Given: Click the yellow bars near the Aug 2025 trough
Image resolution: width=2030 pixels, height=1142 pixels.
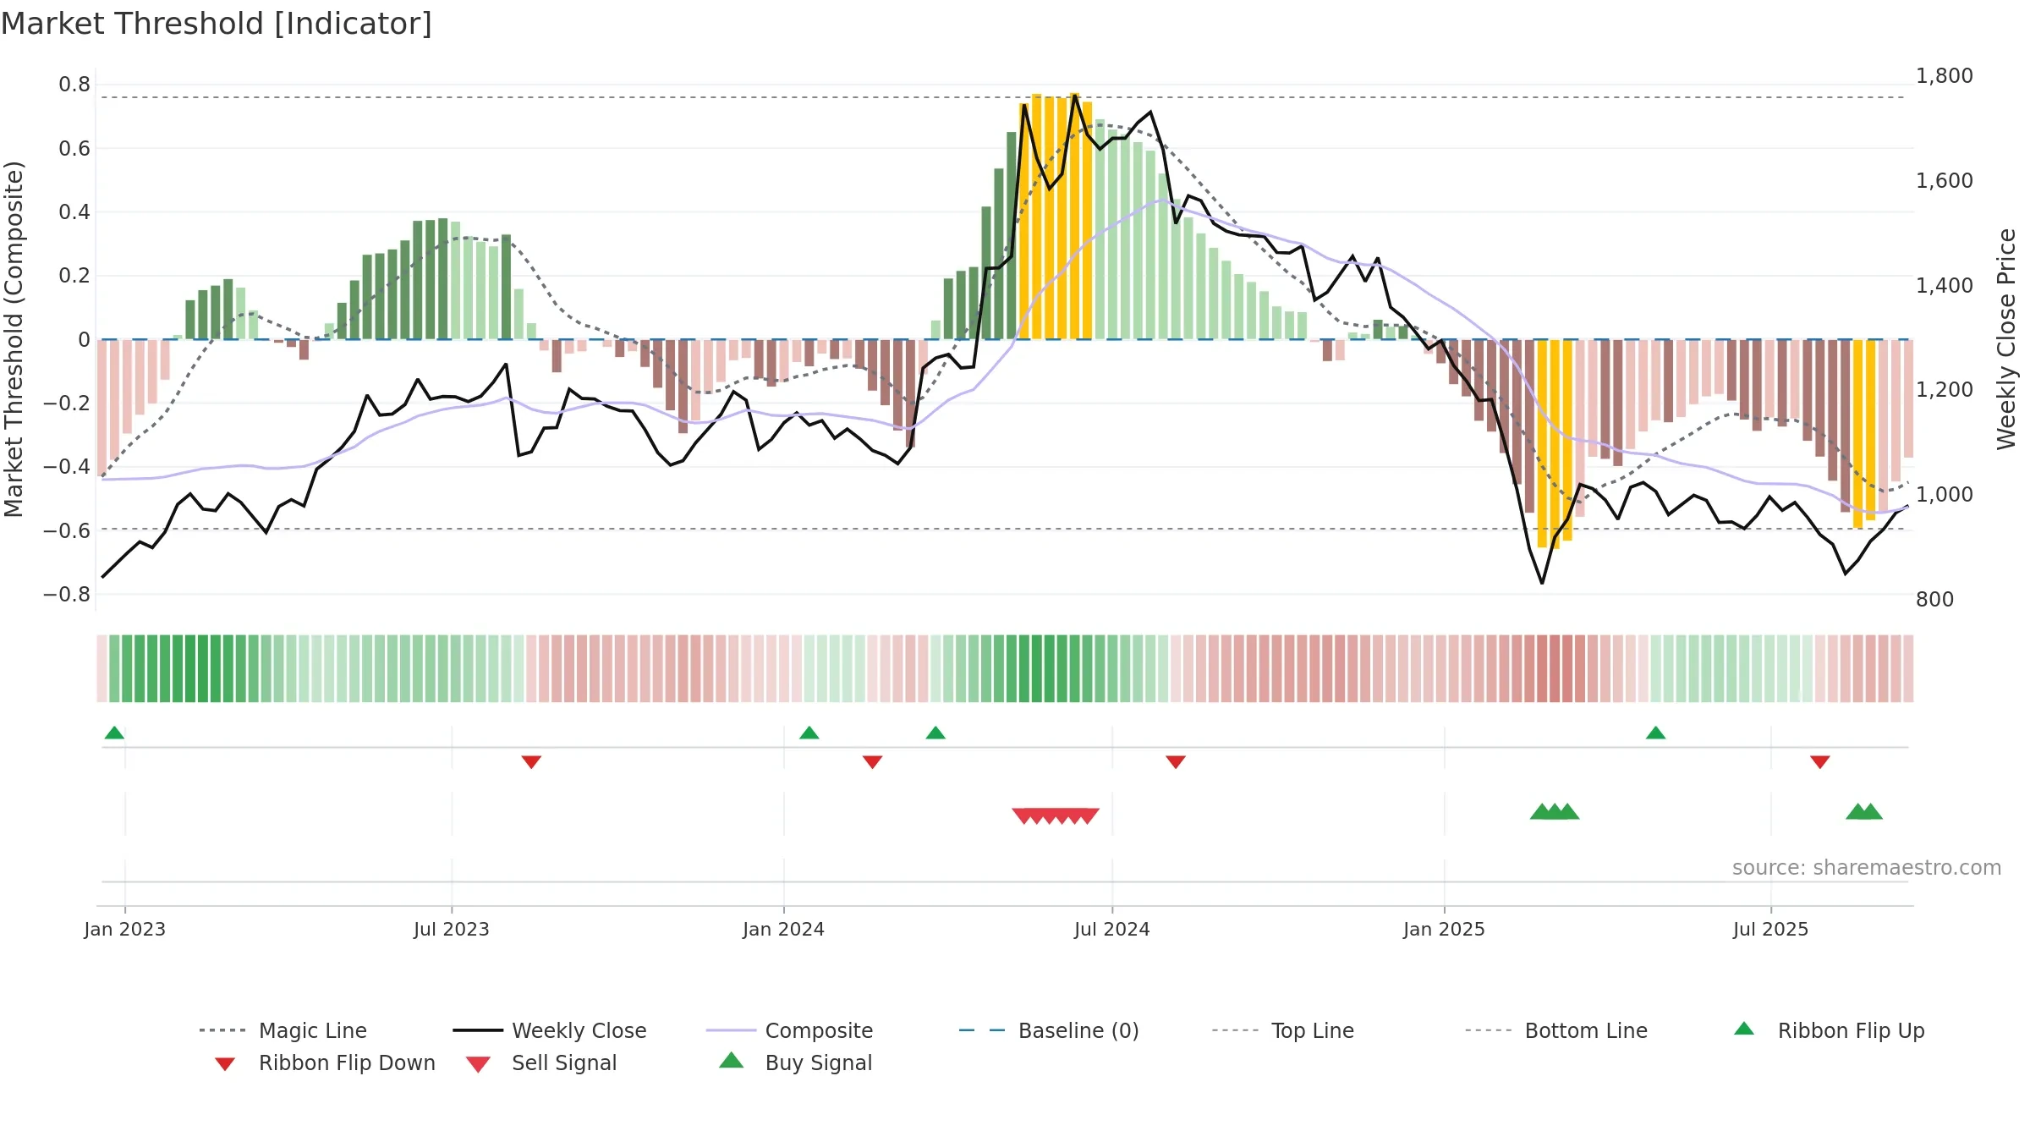Looking at the screenshot, I should (x=1864, y=433).
